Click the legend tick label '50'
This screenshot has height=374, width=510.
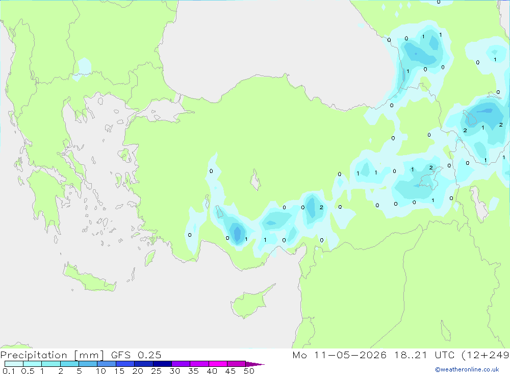[x=249, y=371]
